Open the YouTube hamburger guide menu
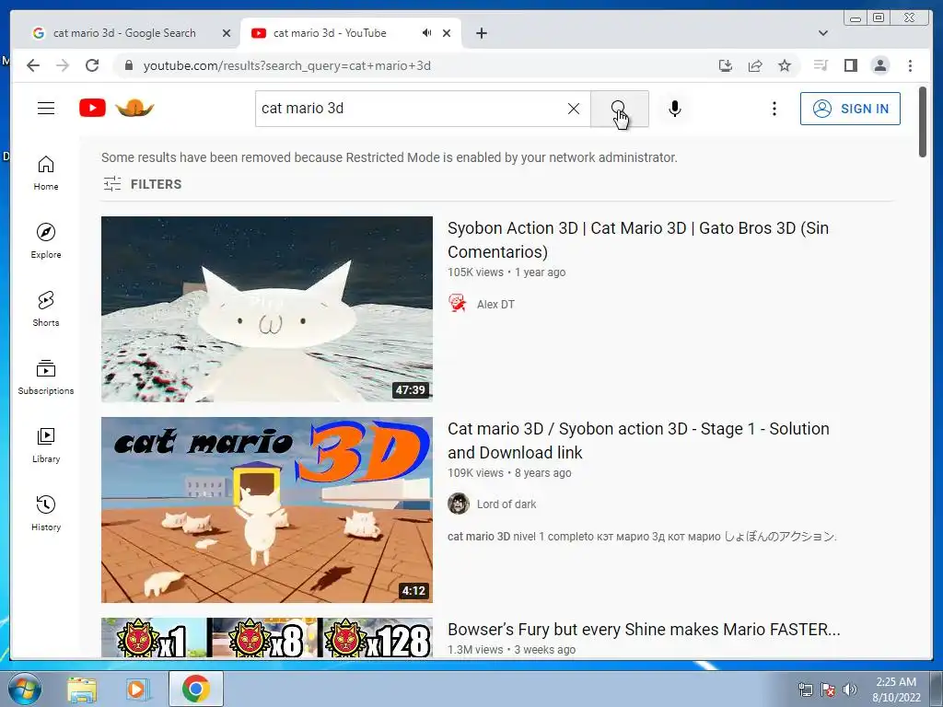The width and height of the screenshot is (943, 707). point(46,109)
